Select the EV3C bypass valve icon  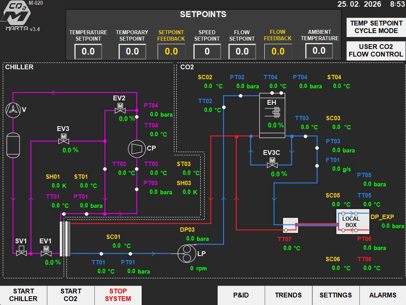coord(272,162)
